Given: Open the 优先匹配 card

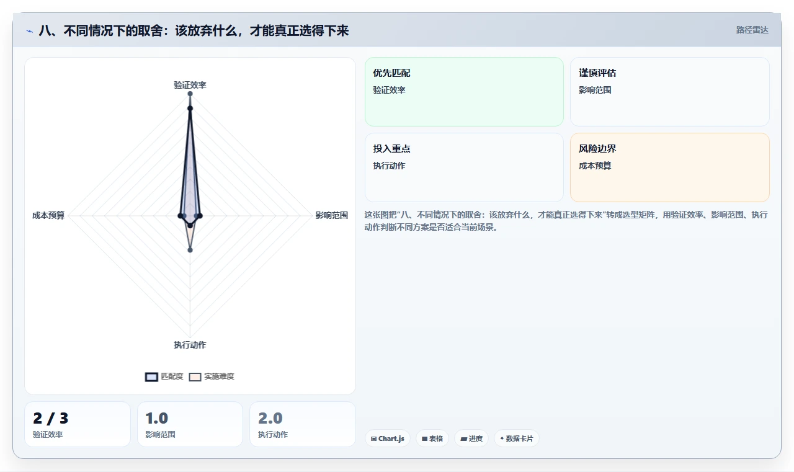Looking at the screenshot, I should (x=464, y=92).
